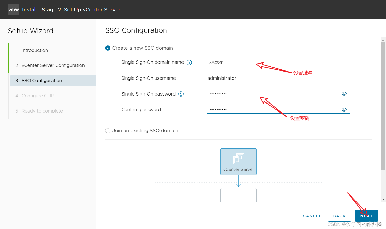Screen dimensions: 386x229
Task: Select step 3 SSO Configuration
Action: (53, 81)
